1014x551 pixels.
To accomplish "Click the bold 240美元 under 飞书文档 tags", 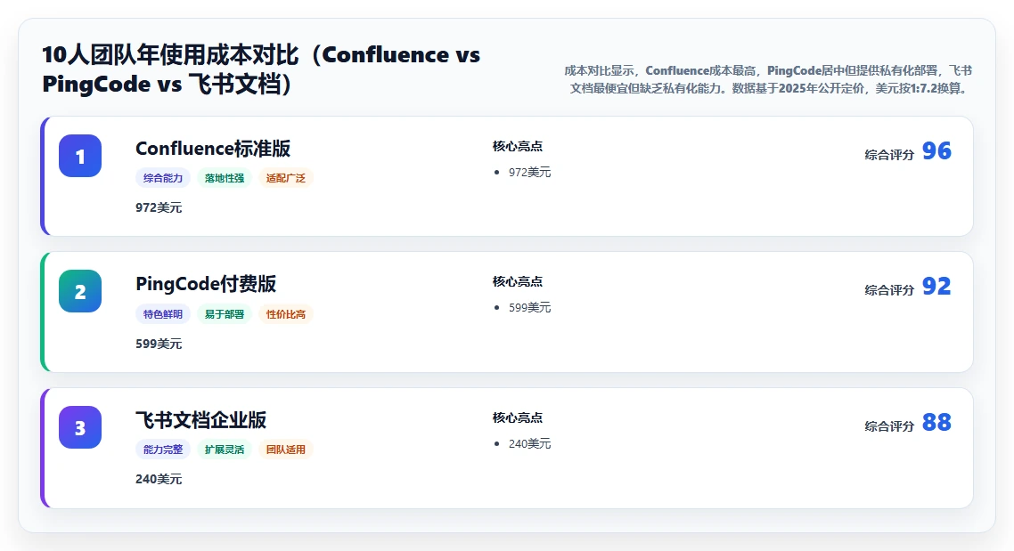I will point(159,479).
